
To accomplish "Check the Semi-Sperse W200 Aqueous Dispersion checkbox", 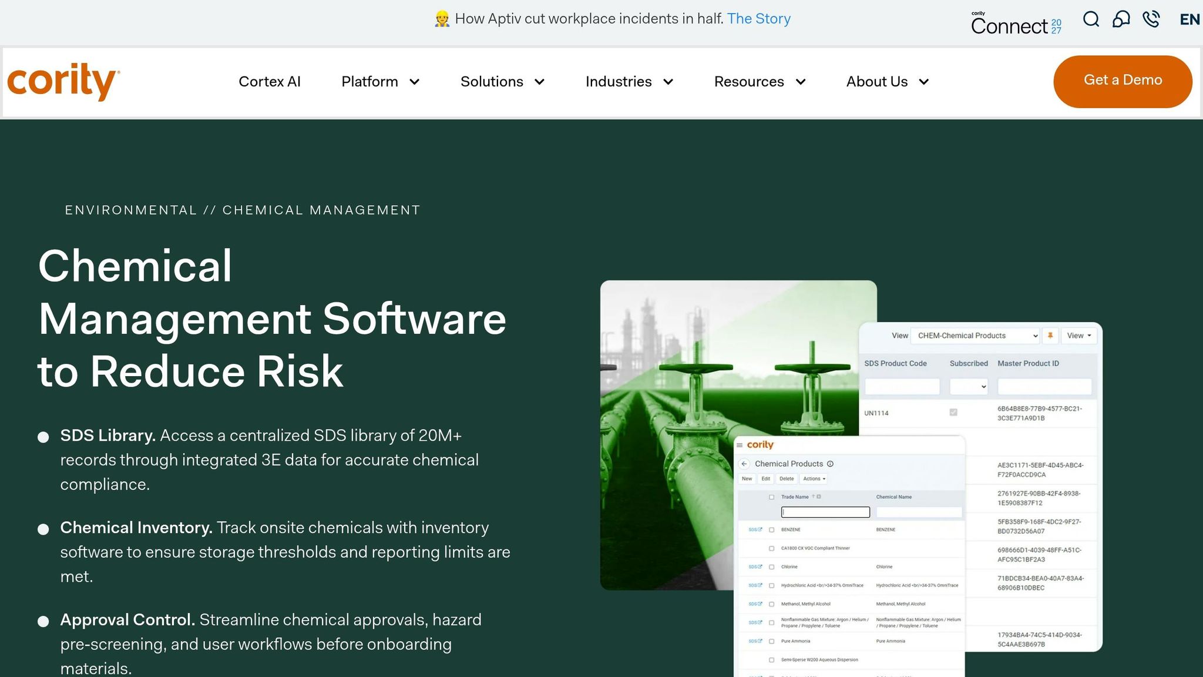I will coord(772,660).
